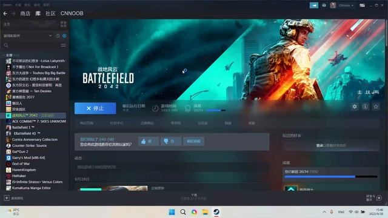The height and width of the screenshot is (218, 388).
Task: Recommend game with thumbs up
Action: tap(148, 141)
